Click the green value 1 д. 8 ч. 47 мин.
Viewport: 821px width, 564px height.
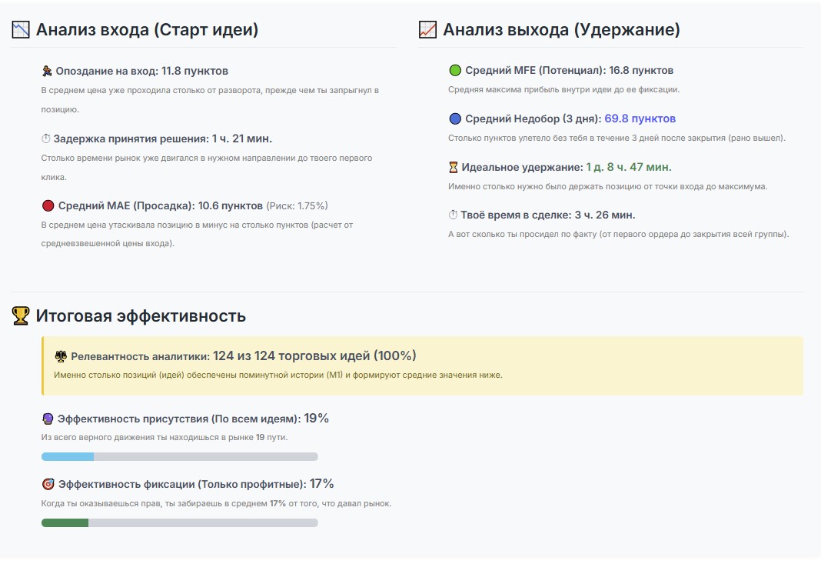point(629,167)
